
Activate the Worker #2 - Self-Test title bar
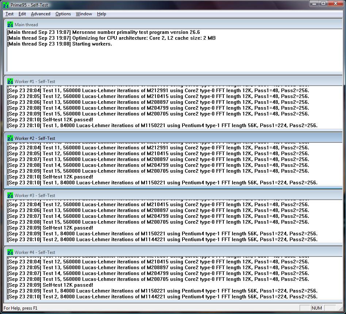[x=173, y=138]
